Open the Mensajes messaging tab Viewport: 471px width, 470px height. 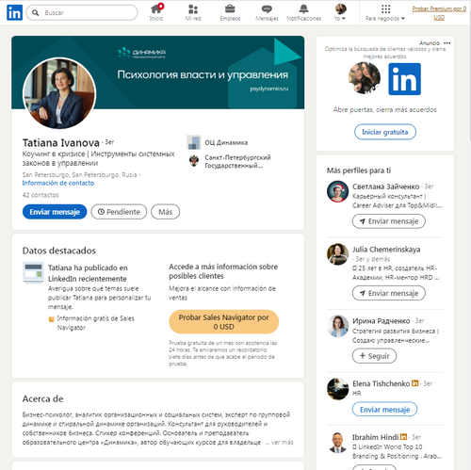tap(267, 12)
